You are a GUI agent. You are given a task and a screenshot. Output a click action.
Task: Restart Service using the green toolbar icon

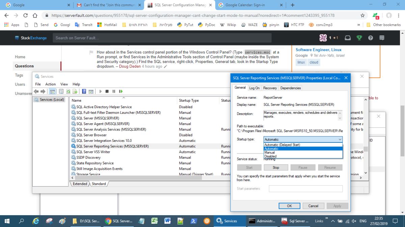coord(121,91)
